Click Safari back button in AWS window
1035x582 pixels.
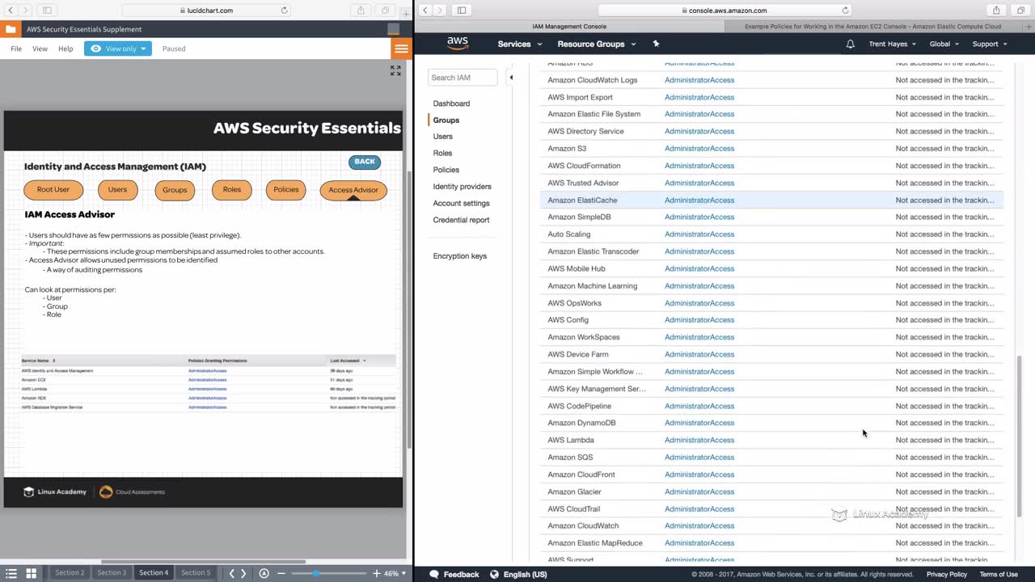click(x=425, y=11)
